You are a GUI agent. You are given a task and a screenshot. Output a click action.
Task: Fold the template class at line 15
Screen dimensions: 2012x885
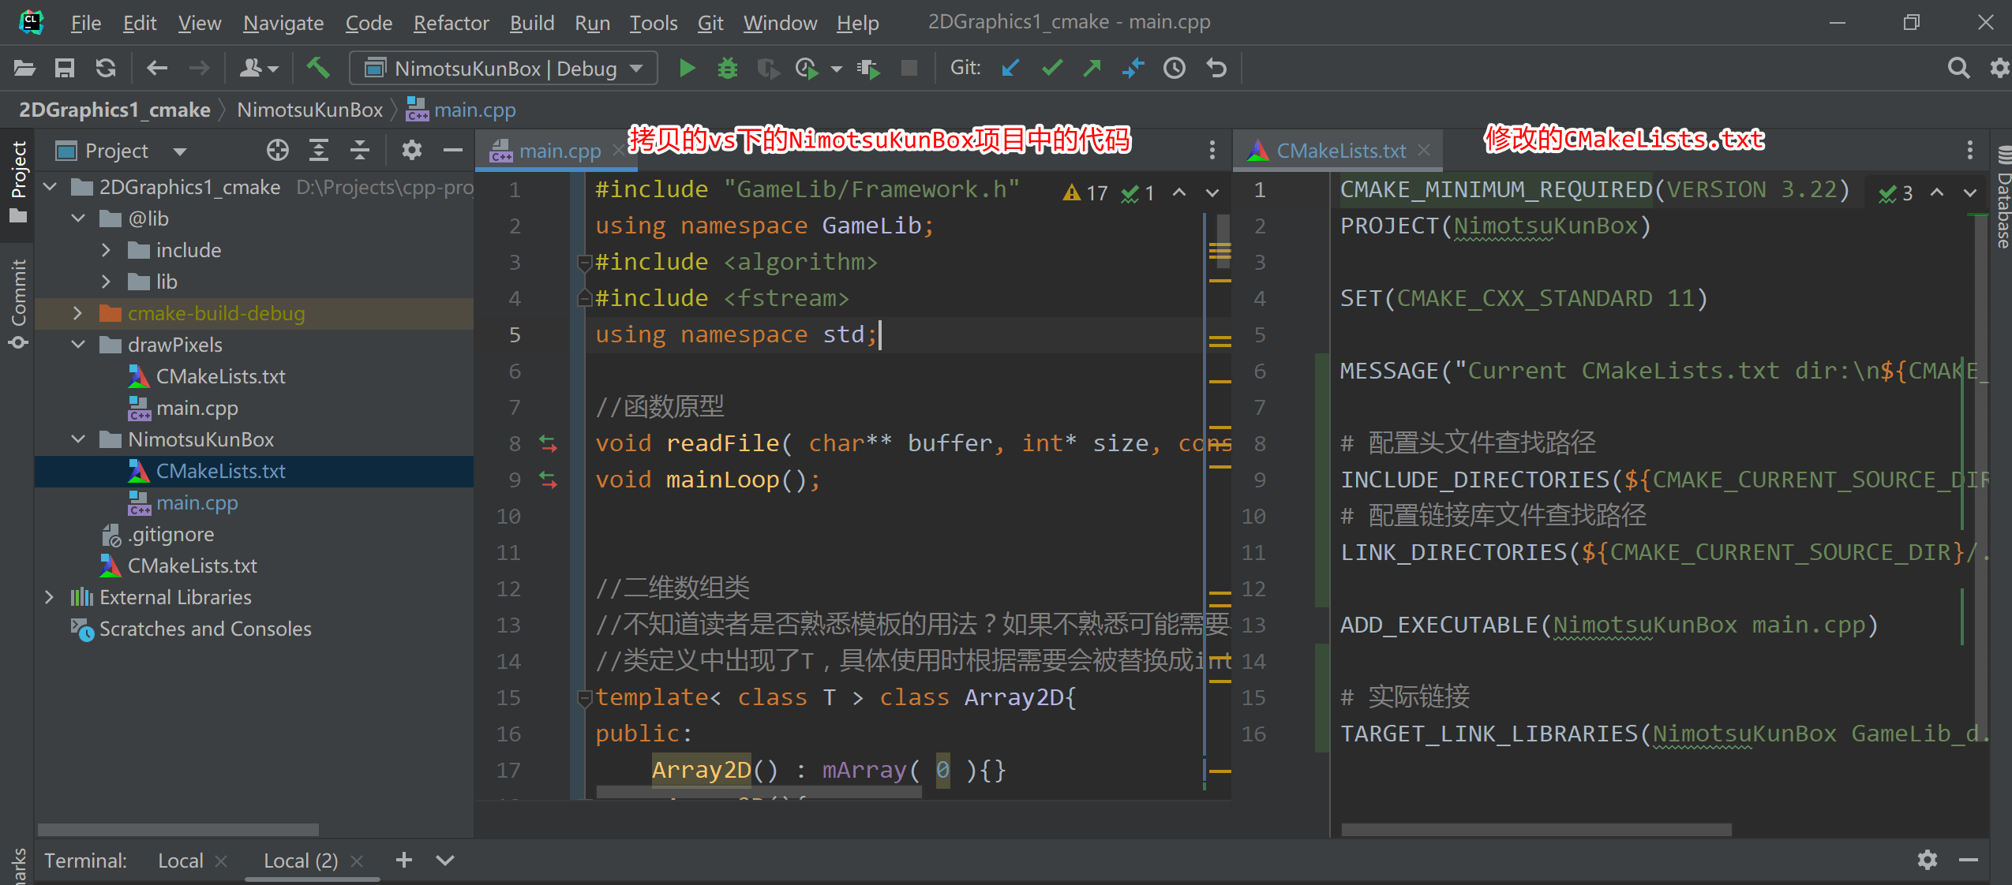584,697
